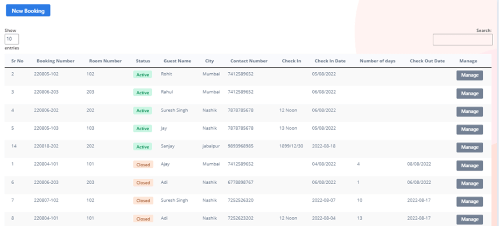499x226 pixels.
Task: Click Active status badge in Rahul's row
Action: pos(143,93)
